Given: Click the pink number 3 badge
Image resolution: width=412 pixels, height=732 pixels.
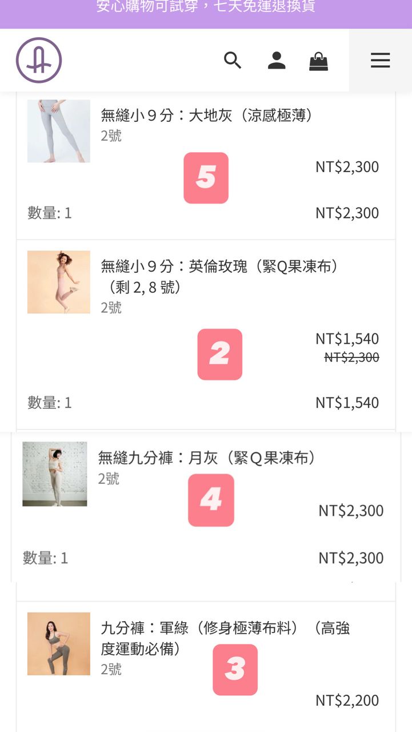Looking at the screenshot, I should coord(235,670).
